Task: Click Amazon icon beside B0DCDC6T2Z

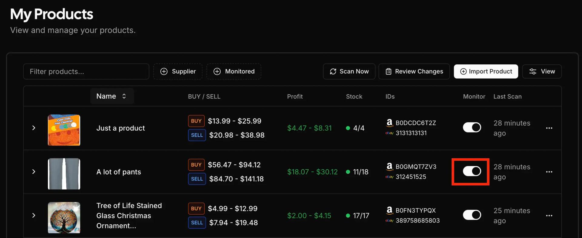Action: pyautogui.click(x=389, y=122)
